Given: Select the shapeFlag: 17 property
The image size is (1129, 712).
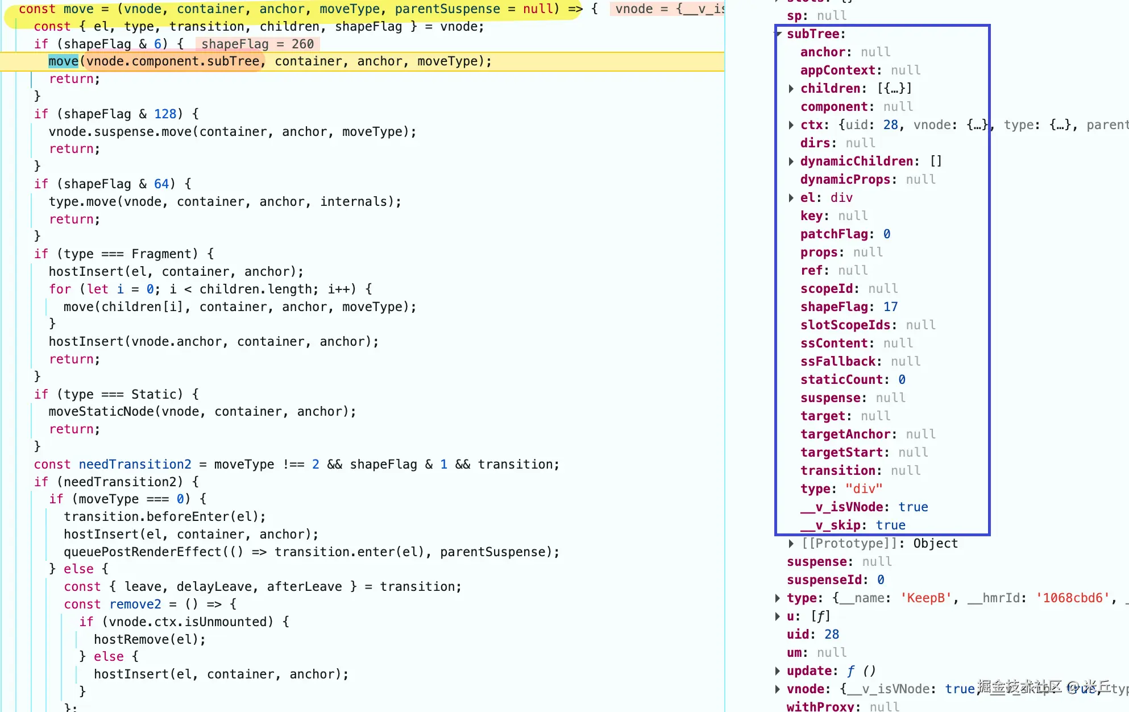Looking at the screenshot, I should pos(849,307).
